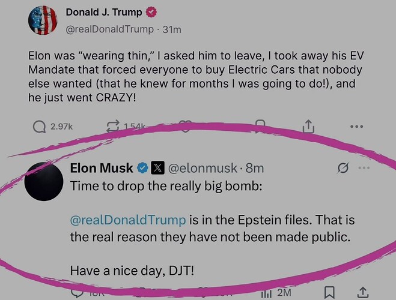Open the 8m timestamp on Musk's post
The height and width of the screenshot is (300, 396).
255,168
